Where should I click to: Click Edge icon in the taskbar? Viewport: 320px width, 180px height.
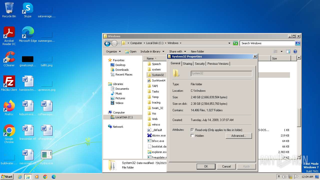tap(54, 177)
